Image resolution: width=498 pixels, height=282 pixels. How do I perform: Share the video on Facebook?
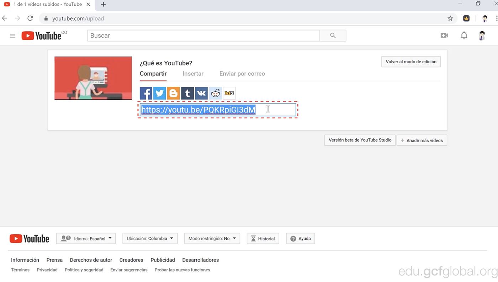[146, 93]
